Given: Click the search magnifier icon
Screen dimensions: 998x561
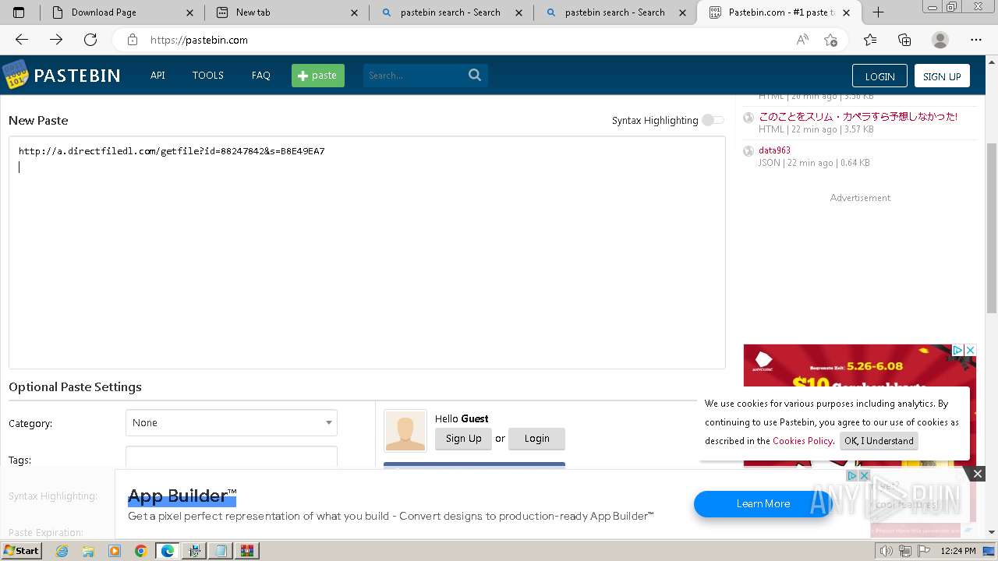Looking at the screenshot, I should pos(475,76).
